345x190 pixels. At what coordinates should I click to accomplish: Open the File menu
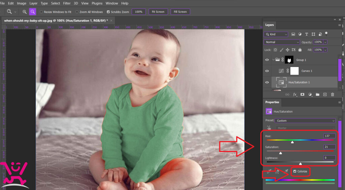point(2,3)
